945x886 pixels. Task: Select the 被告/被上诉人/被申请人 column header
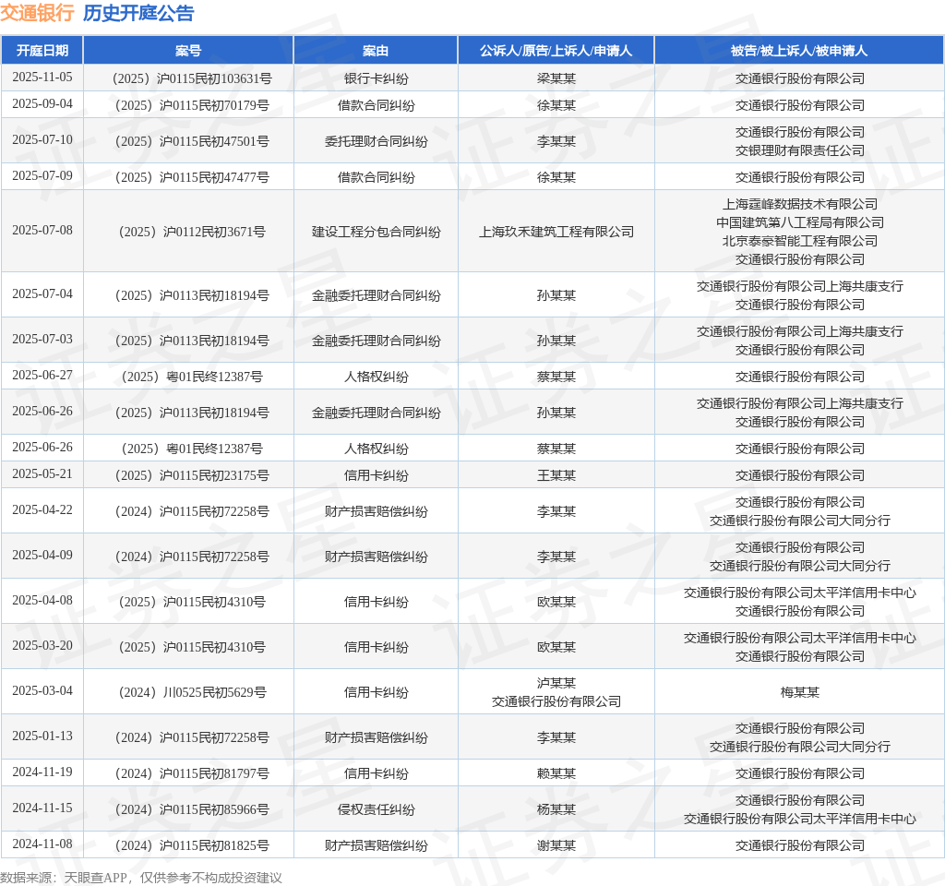click(799, 51)
